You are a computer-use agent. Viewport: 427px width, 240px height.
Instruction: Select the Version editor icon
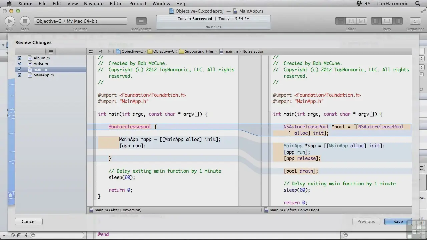click(361, 21)
